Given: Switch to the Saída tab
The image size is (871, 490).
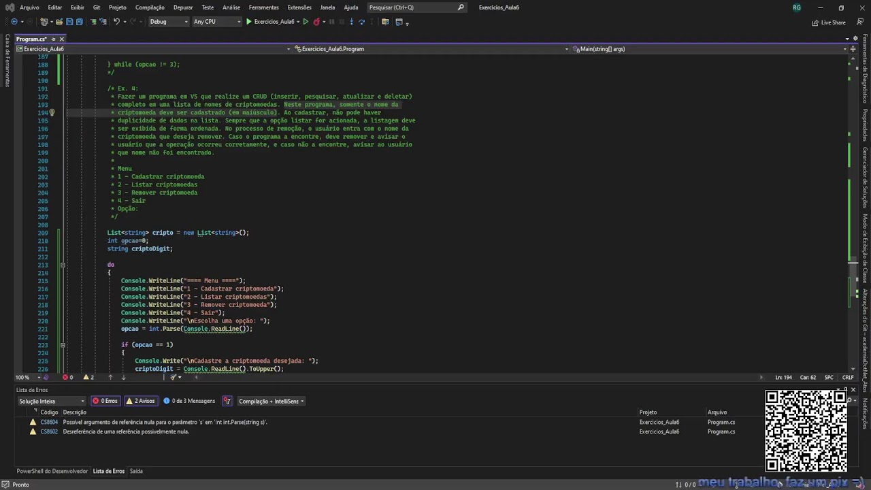Looking at the screenshot, I should (136, 471).
